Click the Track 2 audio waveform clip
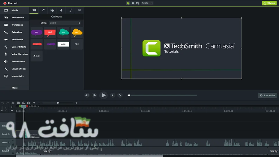This screenshot has width=279, height=157. pos(147,143)
